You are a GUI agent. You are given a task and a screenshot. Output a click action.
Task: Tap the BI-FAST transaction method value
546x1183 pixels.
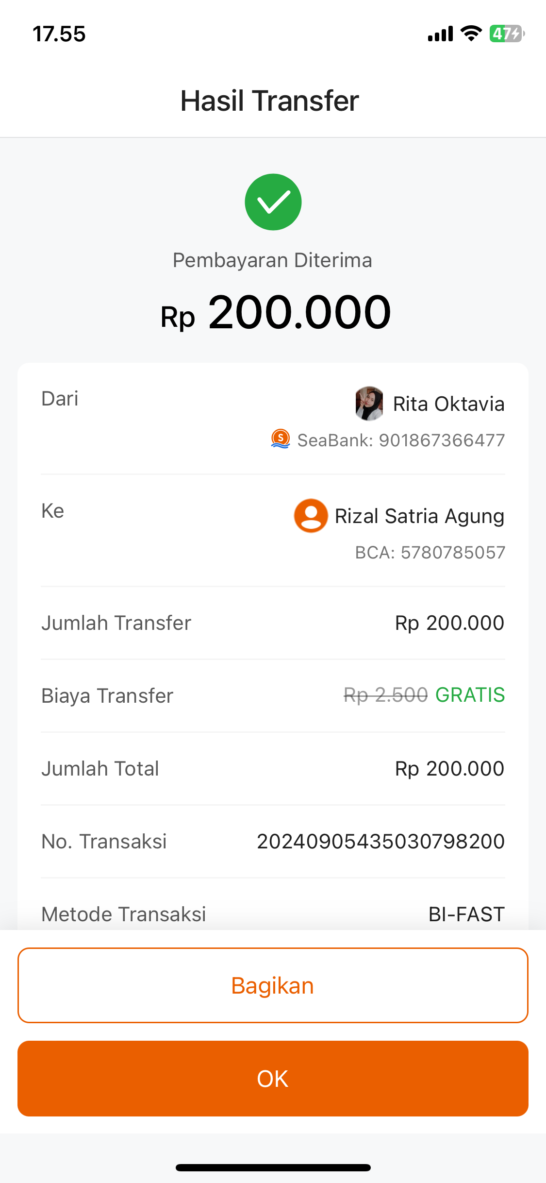466,914
